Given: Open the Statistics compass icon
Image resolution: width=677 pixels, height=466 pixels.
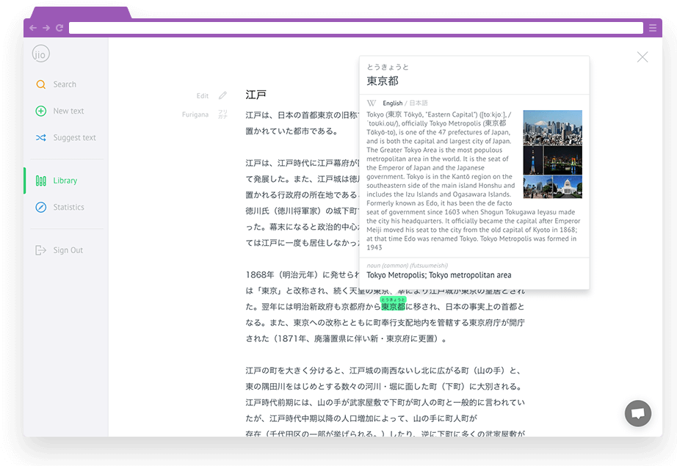Looking at the screenshot, I should click(41, 207).
